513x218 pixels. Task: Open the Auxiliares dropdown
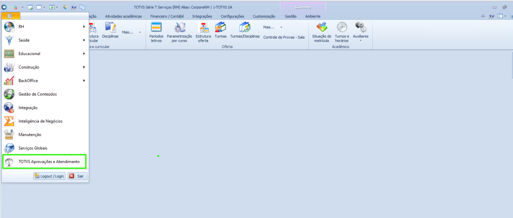tap(361, 32)
